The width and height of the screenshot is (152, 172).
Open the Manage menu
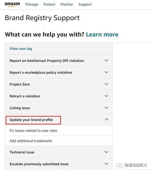point(32,5)
